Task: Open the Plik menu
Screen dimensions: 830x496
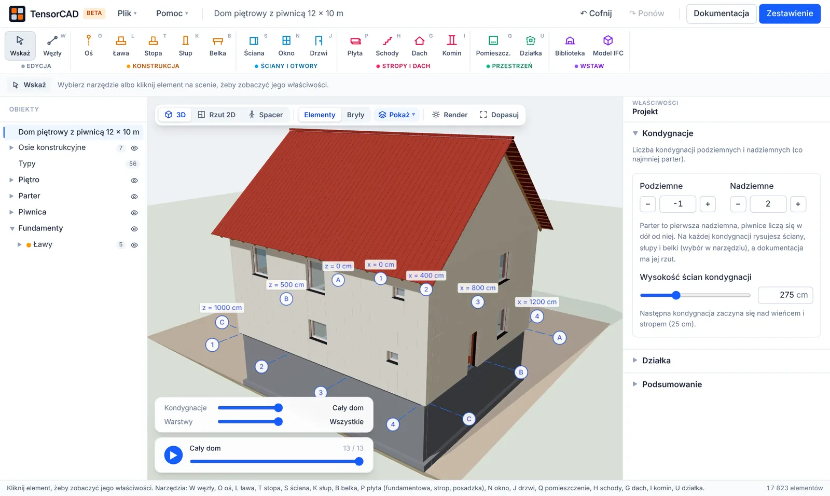Action: tap(127, 13)
